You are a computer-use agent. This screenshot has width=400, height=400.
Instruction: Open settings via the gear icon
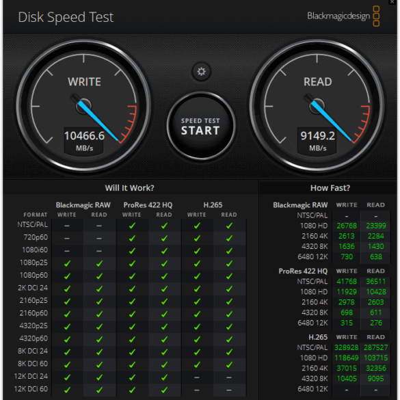[201, 71]
